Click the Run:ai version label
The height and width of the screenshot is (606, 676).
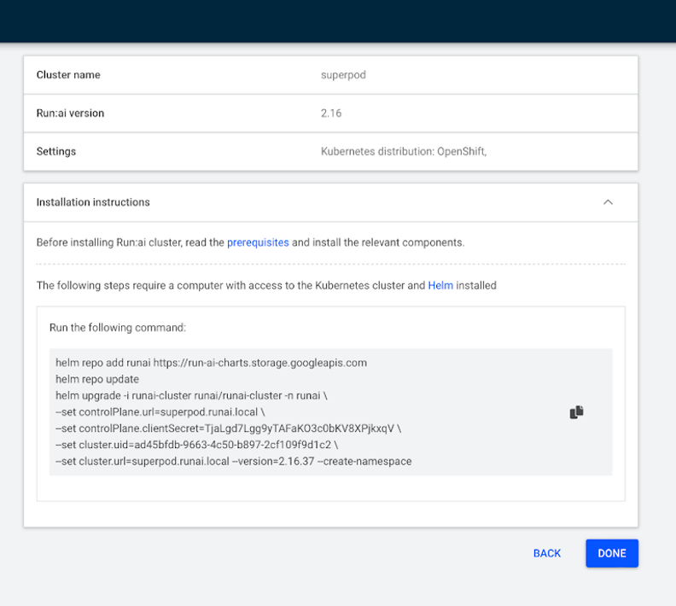coord(70,114)
